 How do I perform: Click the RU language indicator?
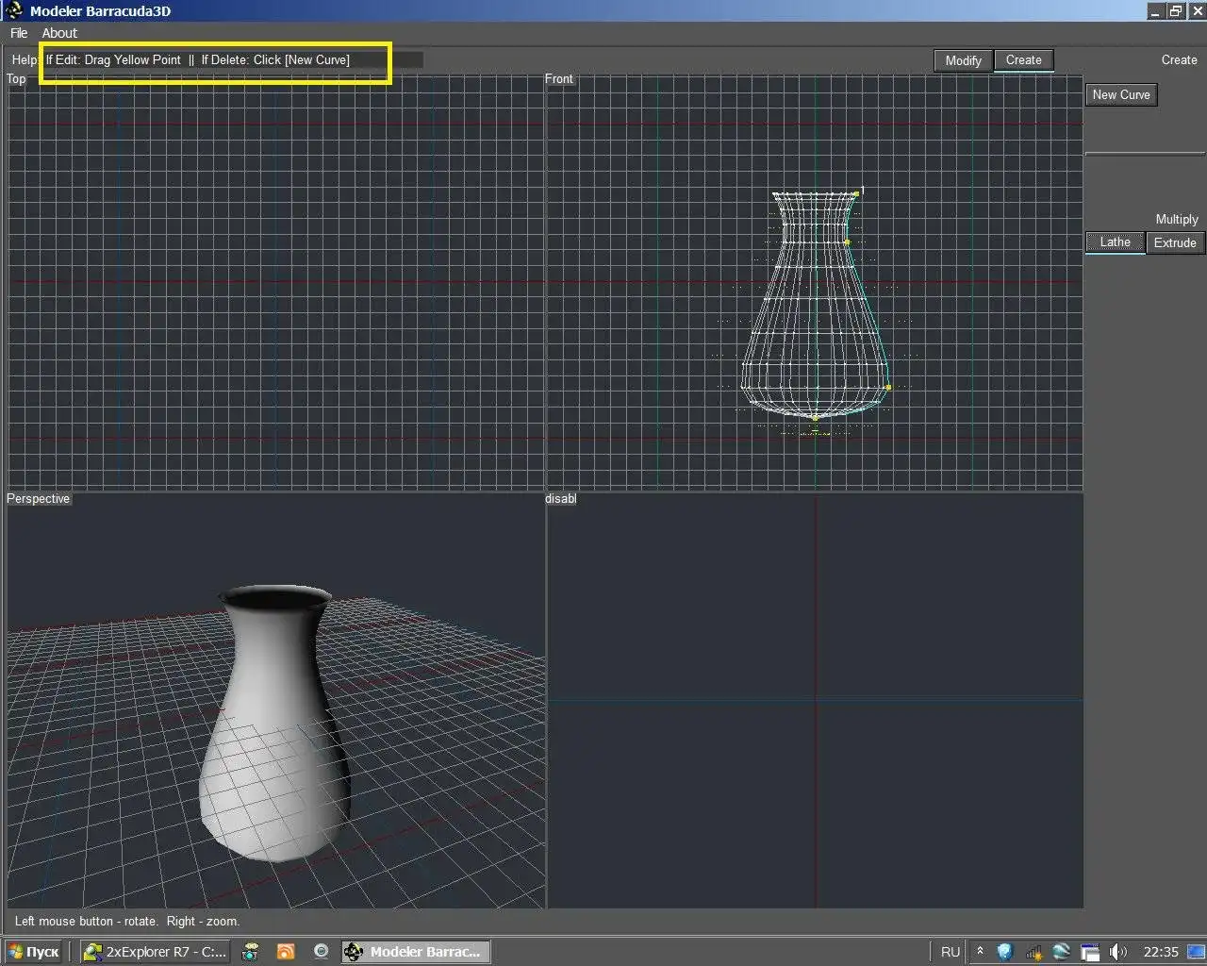951,952
